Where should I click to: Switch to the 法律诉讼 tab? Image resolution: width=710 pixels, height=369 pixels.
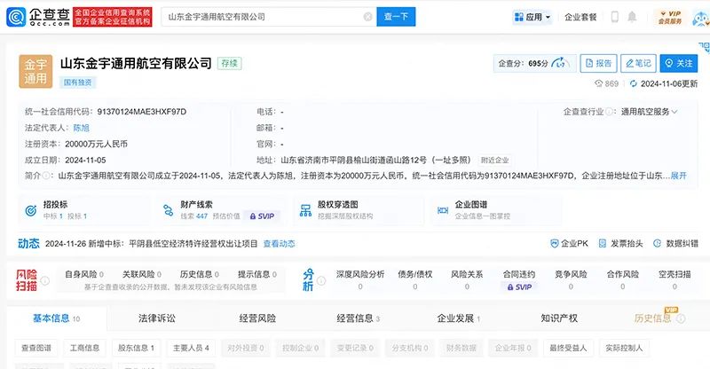tap(157, 318)
